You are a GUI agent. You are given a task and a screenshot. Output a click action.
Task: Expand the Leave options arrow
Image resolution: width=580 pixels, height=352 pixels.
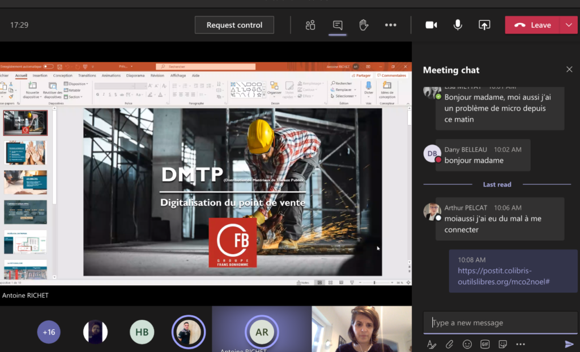tap(569, 25)
